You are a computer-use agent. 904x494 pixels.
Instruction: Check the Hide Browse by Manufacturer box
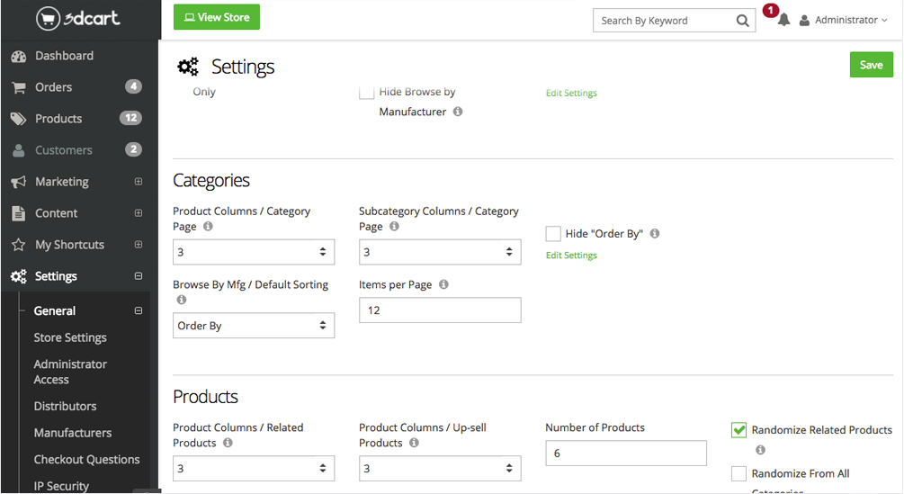(x=366, y=92)
